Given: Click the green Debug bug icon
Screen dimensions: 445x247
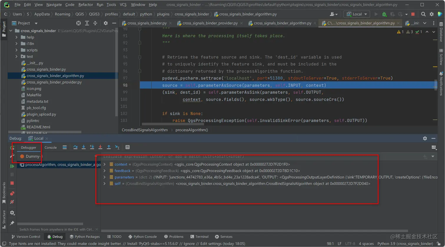Looking at the screenshot, I should click(x=384, y=14).
